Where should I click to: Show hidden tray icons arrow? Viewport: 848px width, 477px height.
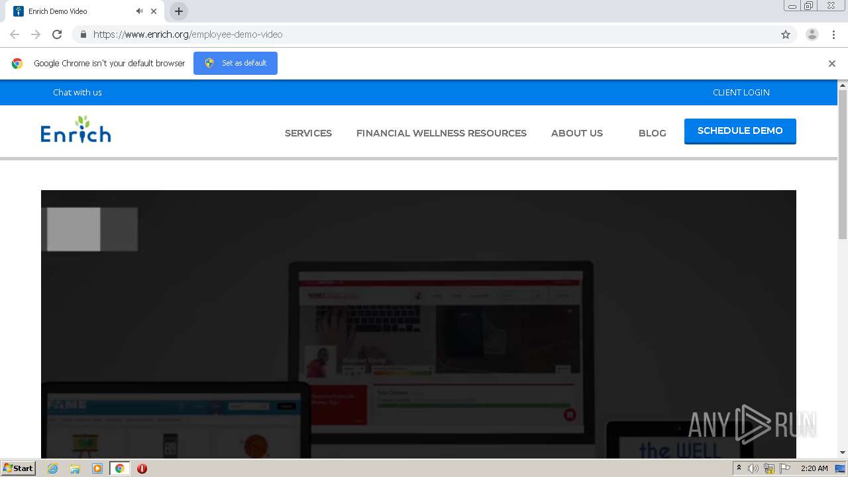point(739,468)
